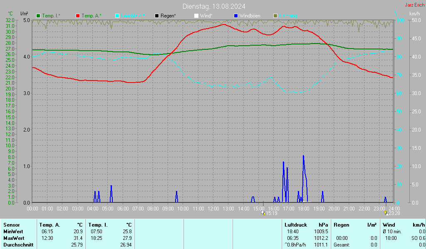Click the 'Durchschnitt' row label
The height and width of the screenshot is (249, 426).
tap(18, 245)
